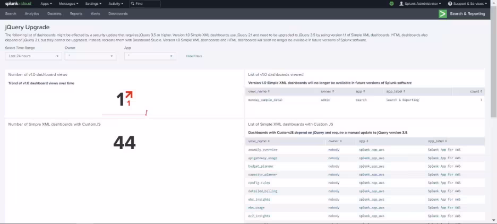Click the Support & Services help icon

pyautogui.click(x=449, y=4)
